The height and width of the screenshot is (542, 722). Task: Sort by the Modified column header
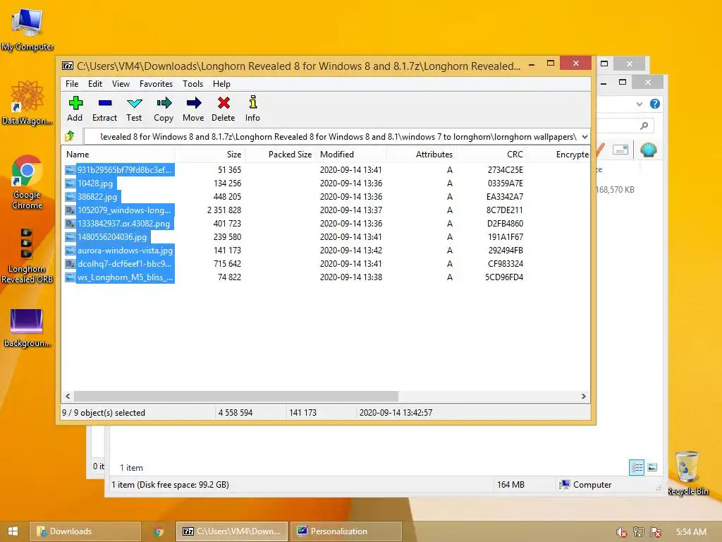351,155
